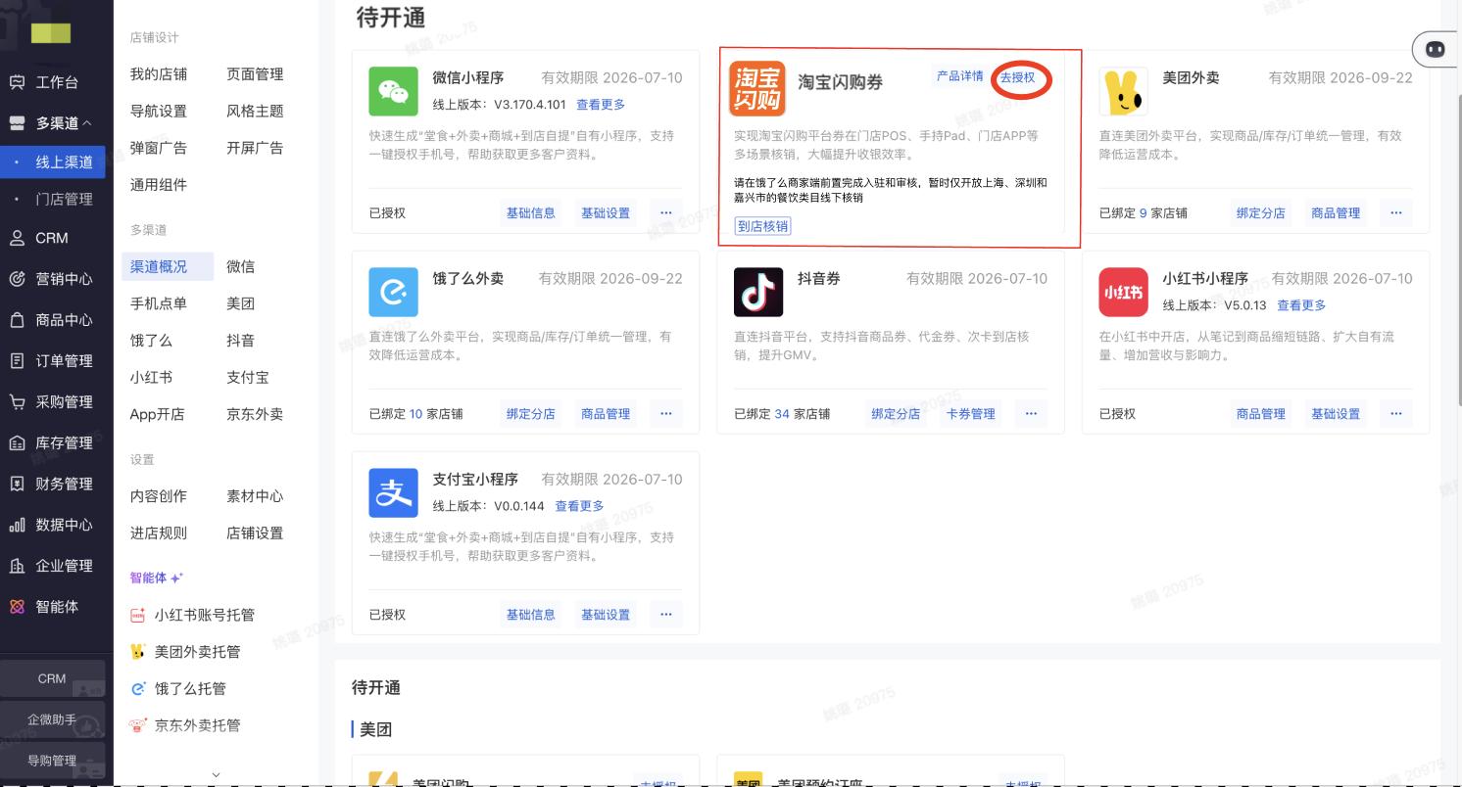Click the Ele.me delivery icon
Viewport: 1462px width, 787px height.
pyautogui.click(x=394, y=292)
